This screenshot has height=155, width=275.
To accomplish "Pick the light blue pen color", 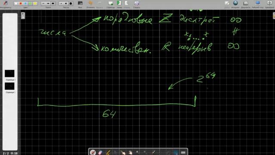I will point(26,3).
